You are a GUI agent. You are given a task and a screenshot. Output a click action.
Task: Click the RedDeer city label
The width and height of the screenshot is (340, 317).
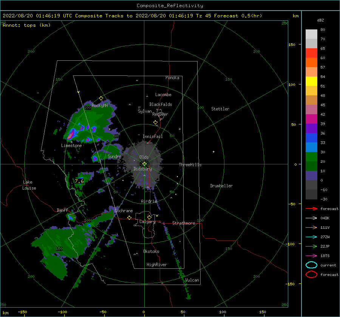160,114
